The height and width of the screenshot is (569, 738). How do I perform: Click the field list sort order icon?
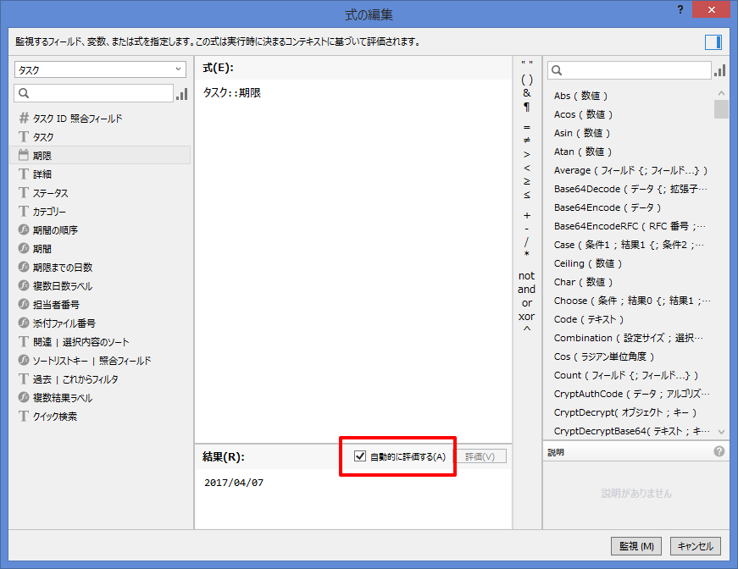[181, 94]
